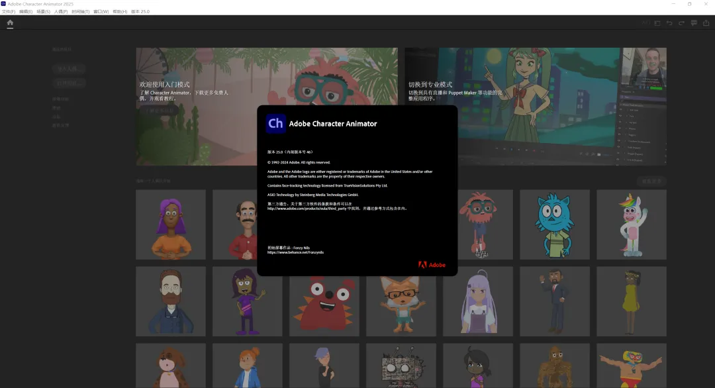The height and width of the screenshot is (388, 715).
Task: Click the Ch logo in About dialog
Action: [275, 124]
